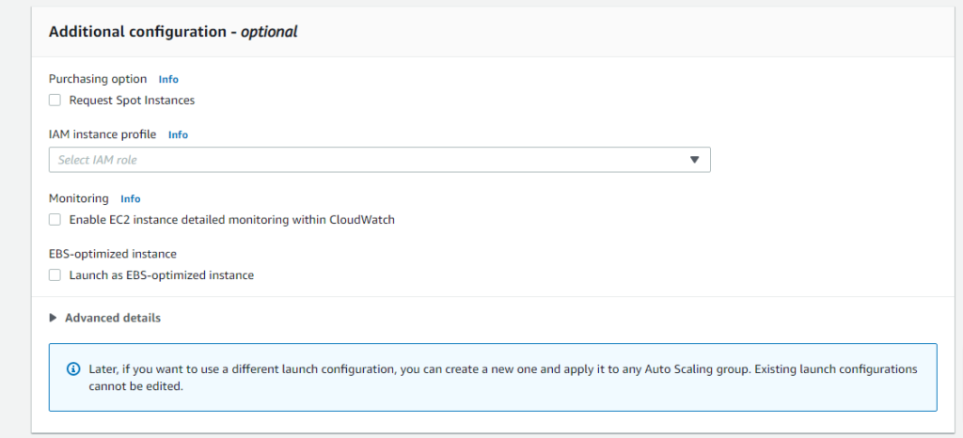The image size is (963, 438).
Task: Click the Monitoring field label
Action: (x=79, y=198)
